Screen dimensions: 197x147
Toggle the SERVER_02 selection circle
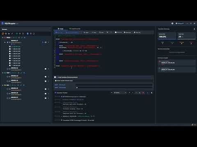click(8, 69)
